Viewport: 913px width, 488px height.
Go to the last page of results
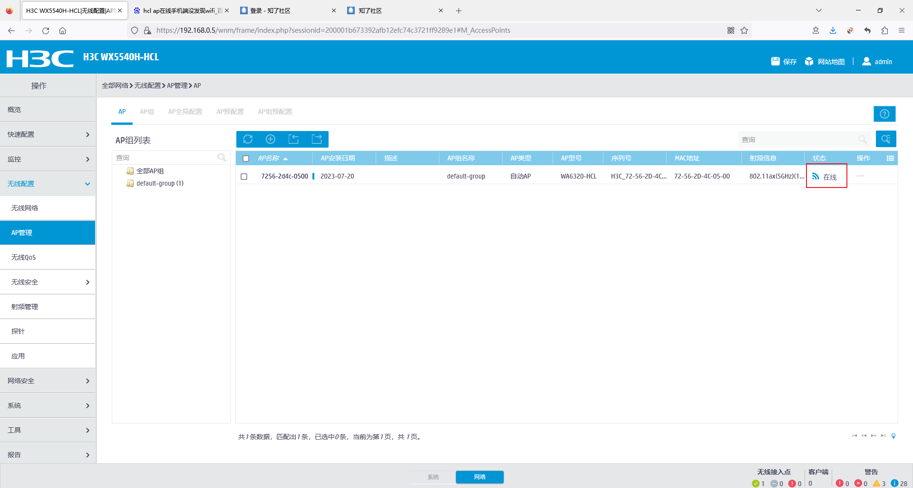point(883,436)
